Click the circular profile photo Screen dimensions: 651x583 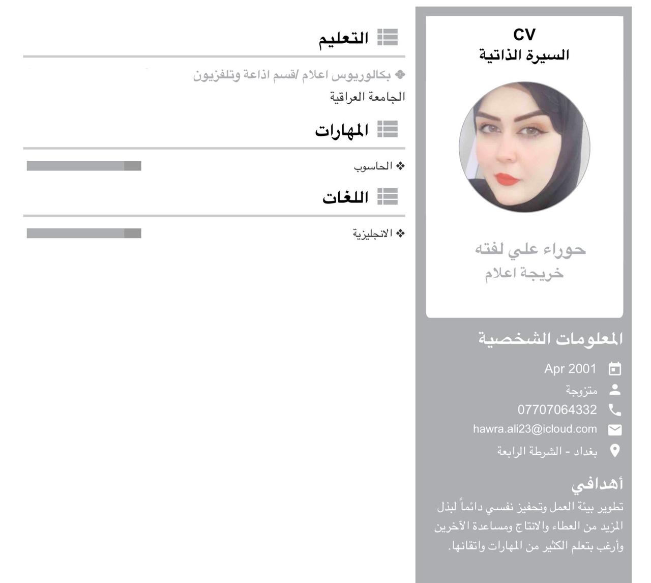524,147
